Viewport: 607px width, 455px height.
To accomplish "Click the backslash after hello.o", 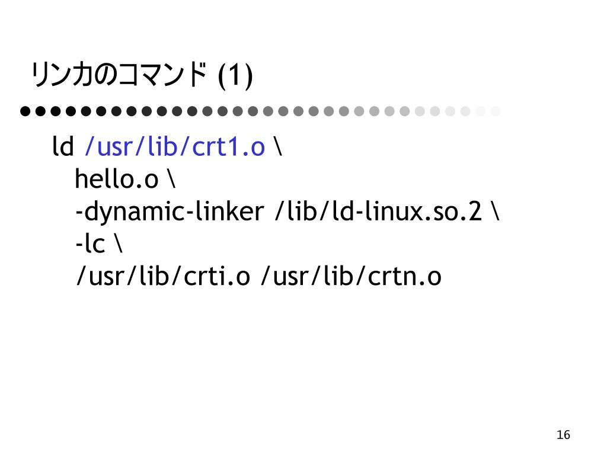I will tap(172, 179).
